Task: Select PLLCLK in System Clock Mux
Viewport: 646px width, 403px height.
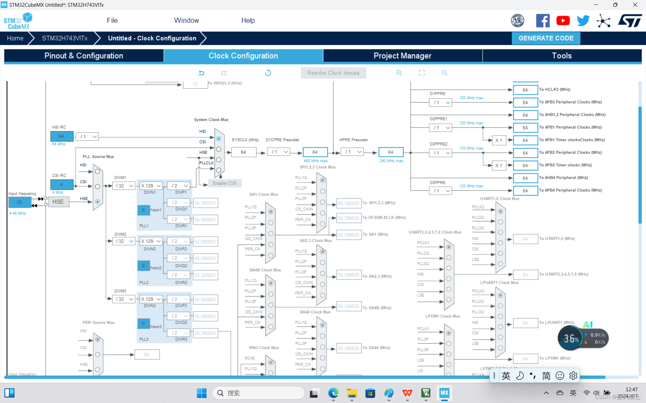Action: tap(219, 170)
